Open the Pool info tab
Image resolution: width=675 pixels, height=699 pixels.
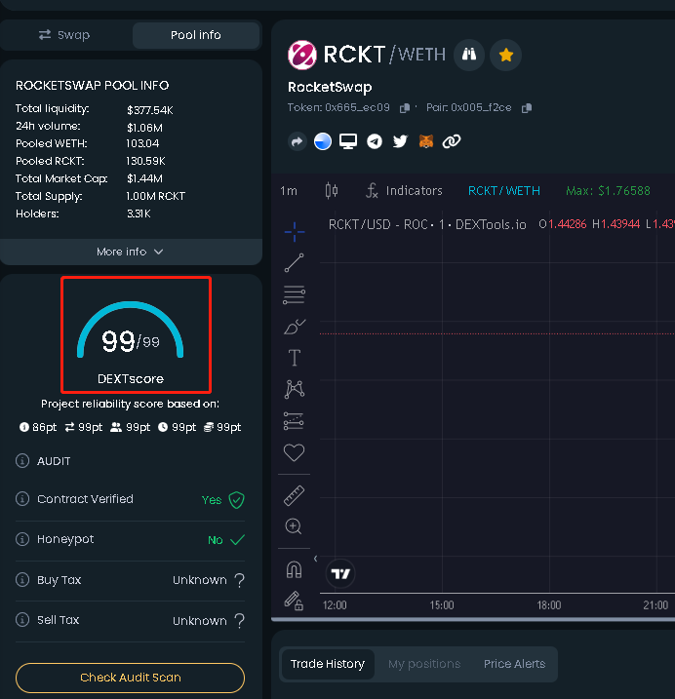click(196, 35)
